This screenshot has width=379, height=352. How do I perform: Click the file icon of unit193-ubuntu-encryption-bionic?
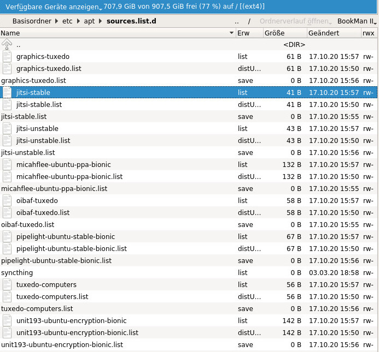coord(7,320)
